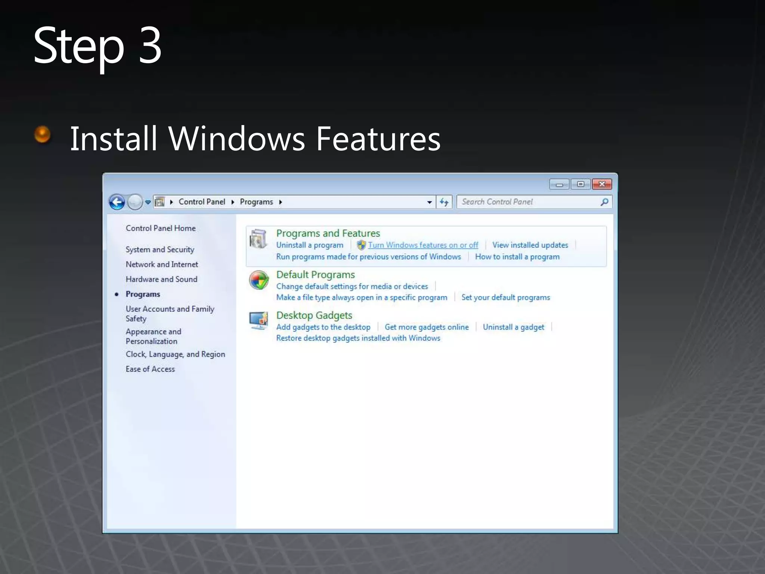Open Appearance and Personalization
Image resolution: width=765 pixels, height=574 pixels.
[154, 336]
